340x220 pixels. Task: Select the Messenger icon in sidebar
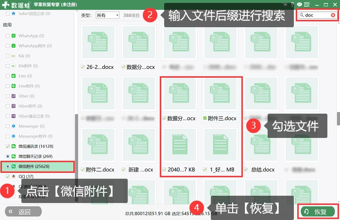pyautogui.click(x=14, y=126)
